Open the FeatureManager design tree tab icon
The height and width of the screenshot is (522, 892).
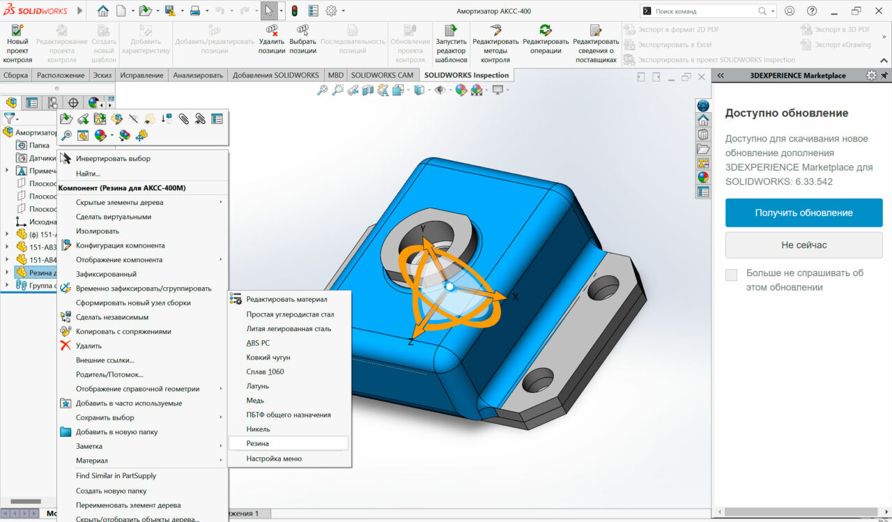coord(11,102)
